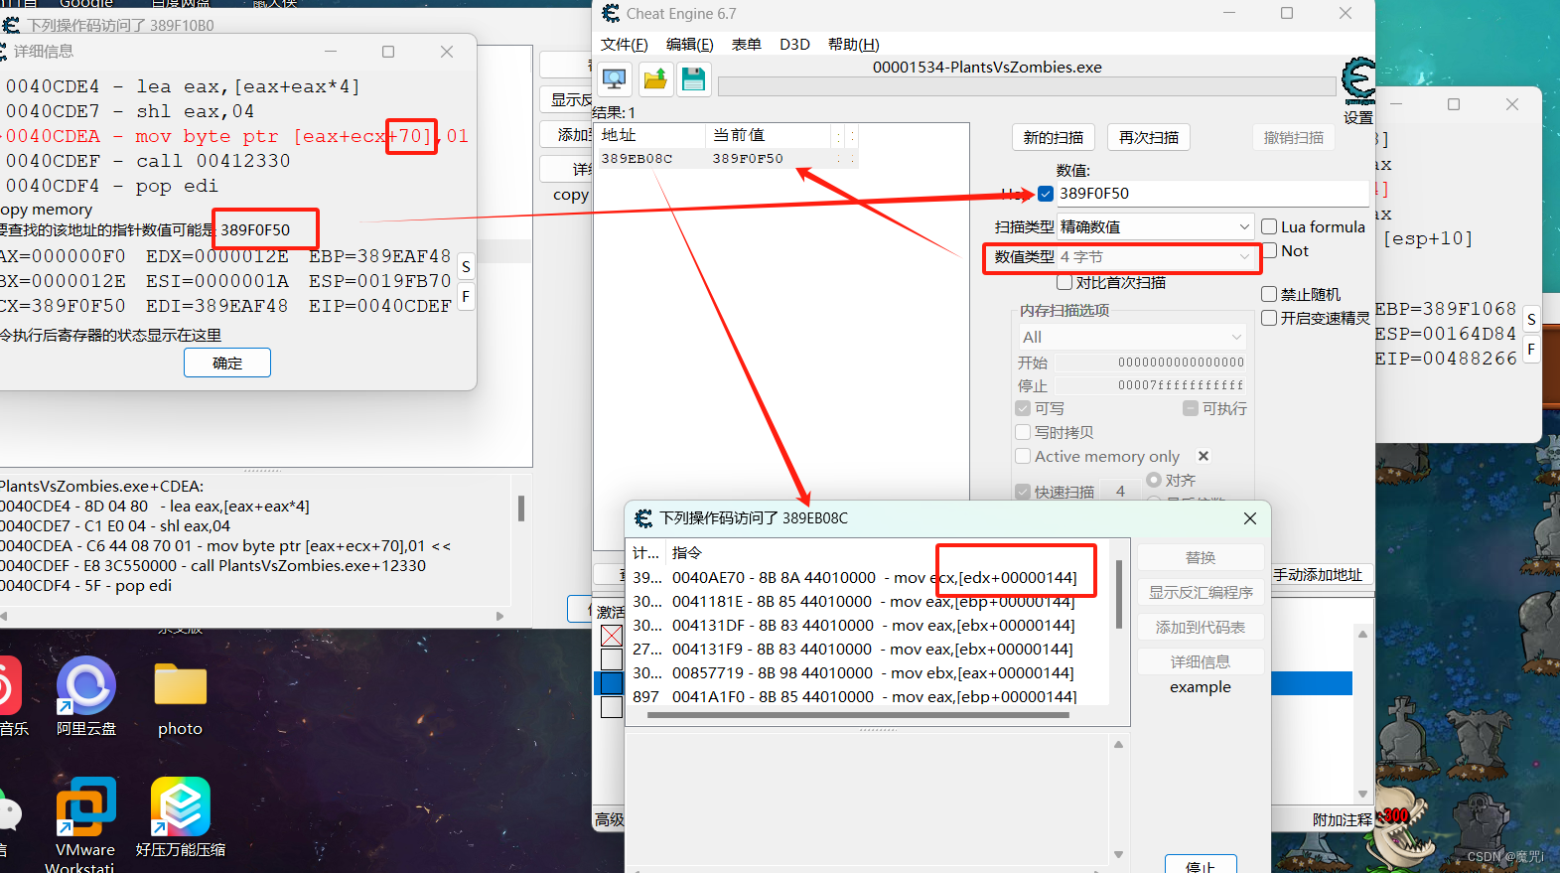Click the address list scrollbar down arrow
Image resolution: width=1560 pixels, height=873 pixels.
pyautogui.click(x=1362, y=795)
